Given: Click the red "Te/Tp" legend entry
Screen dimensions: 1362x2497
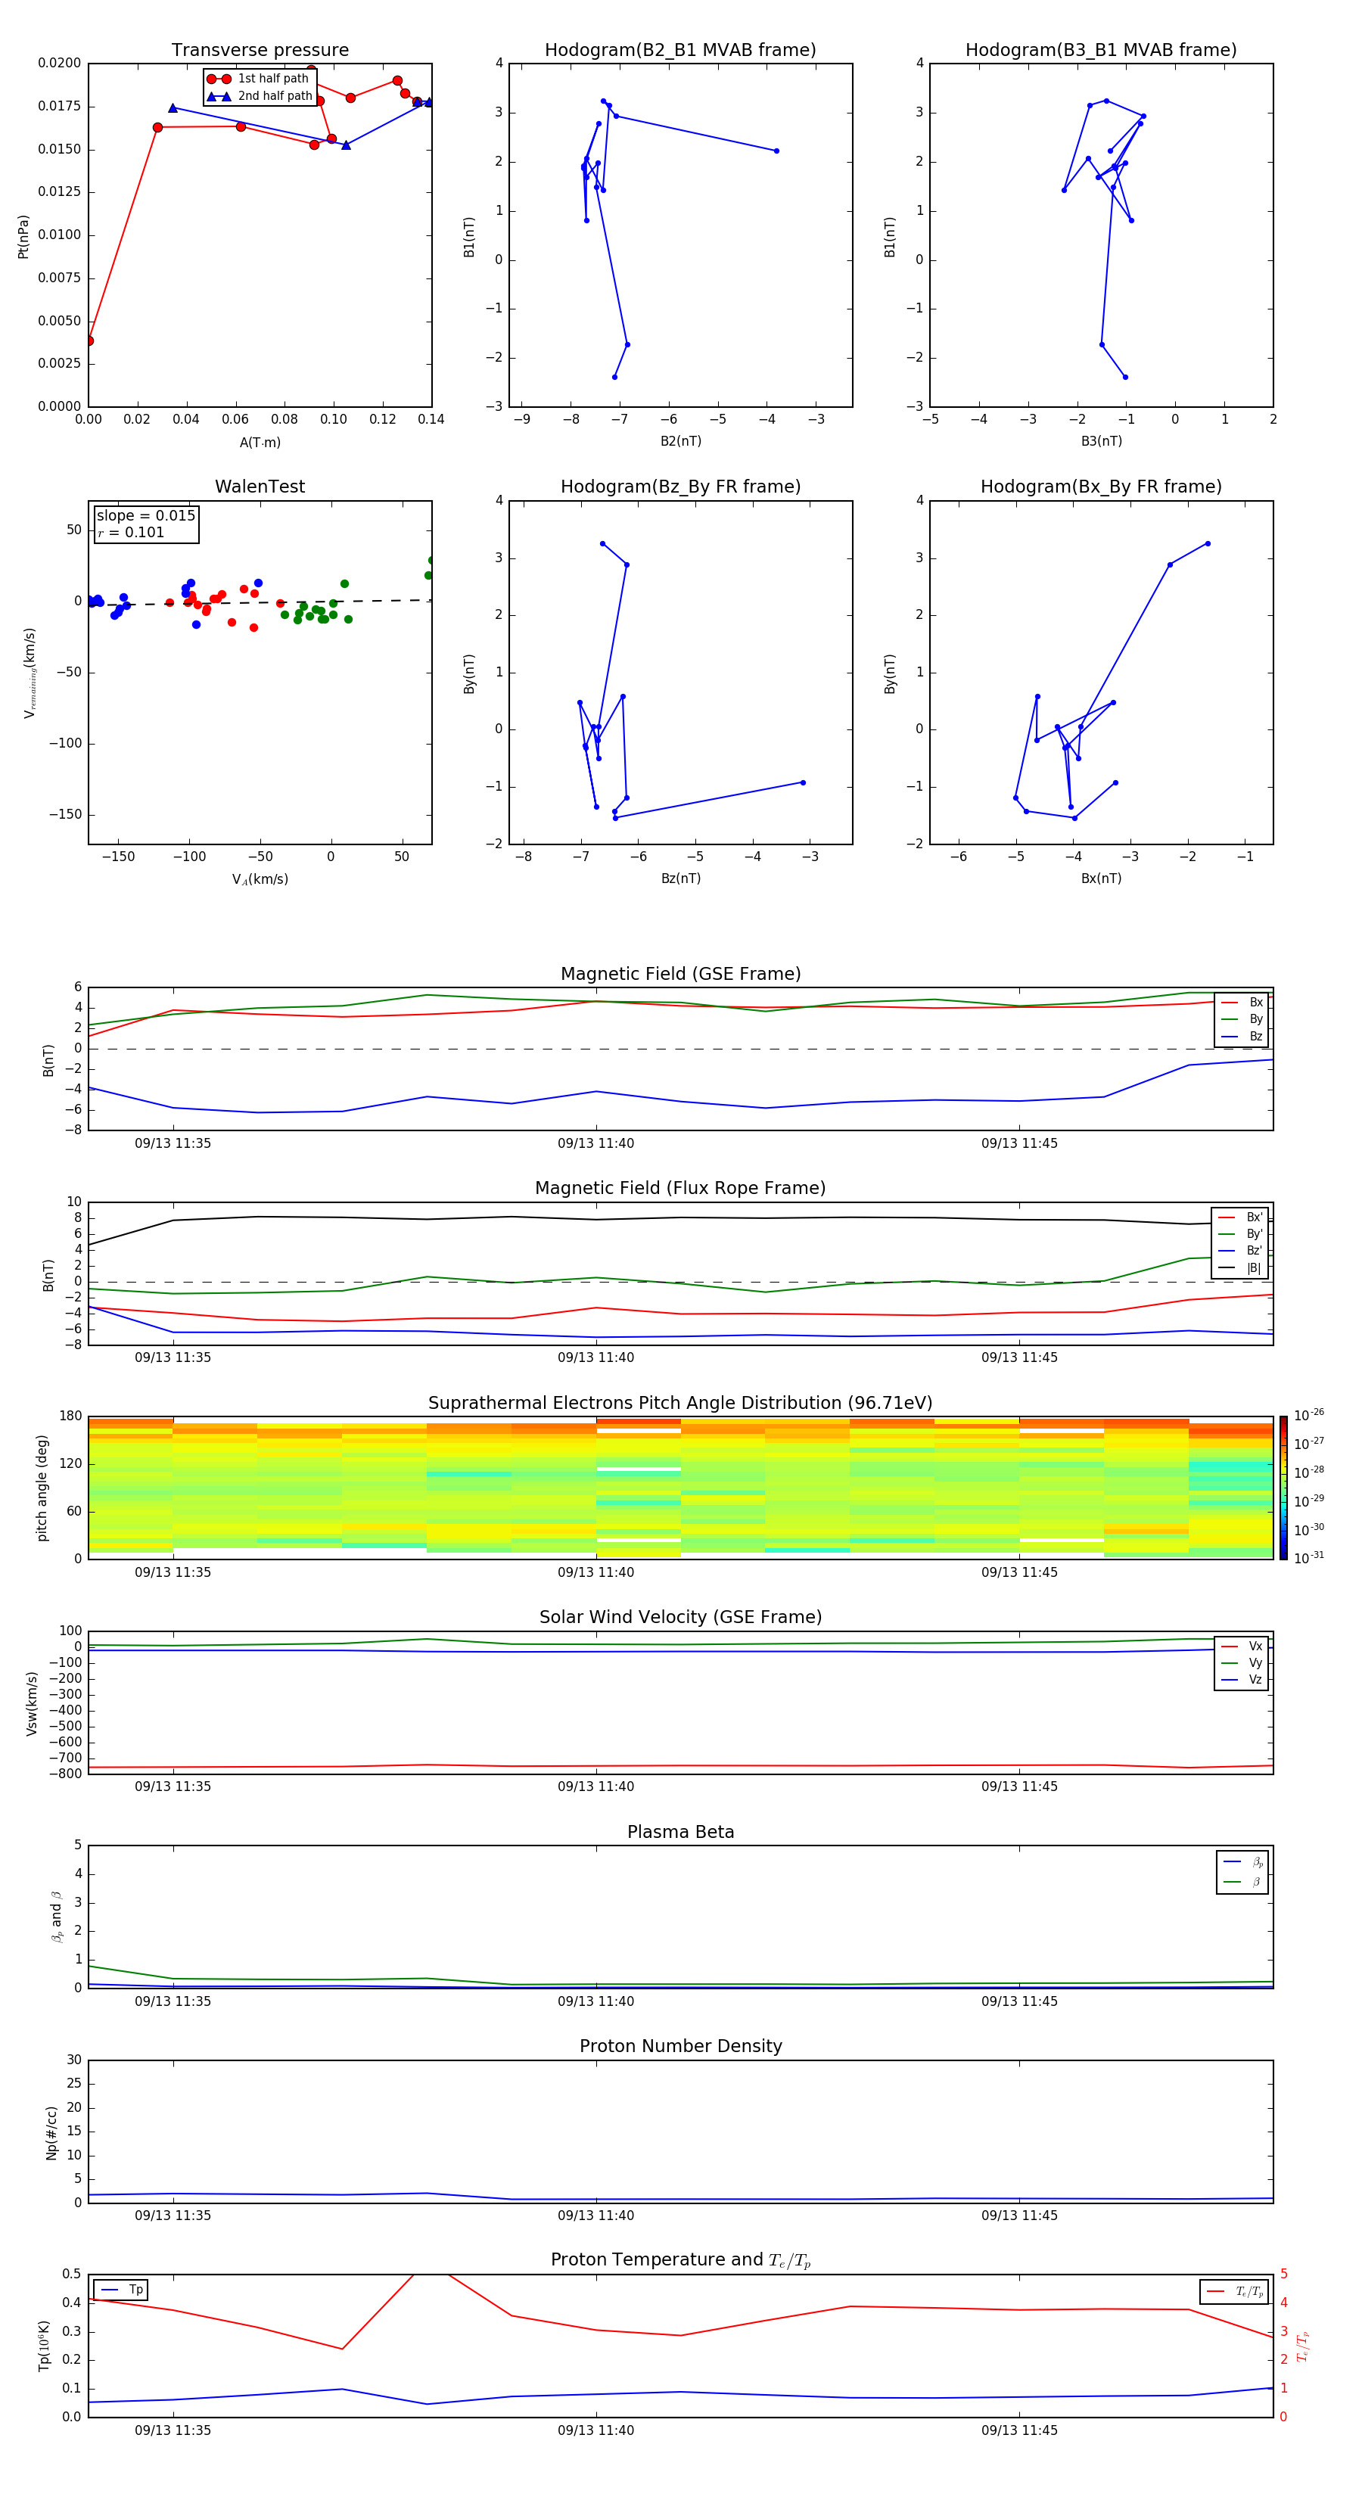Looking at the screenshot, I should [1235, 2291].
